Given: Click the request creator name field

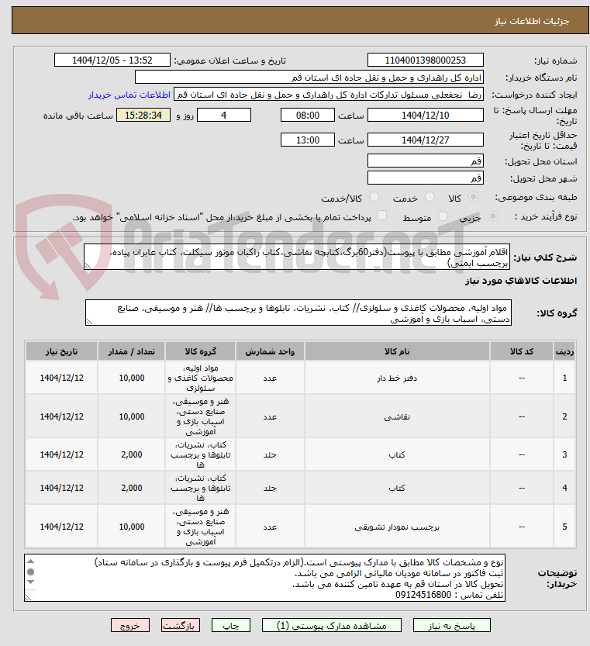Looking at the screenshot, I should tap(329, 95).
